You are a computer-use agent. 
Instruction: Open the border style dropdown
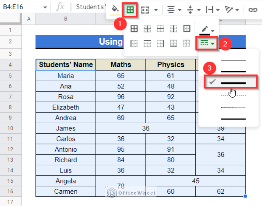click(207, 44)
